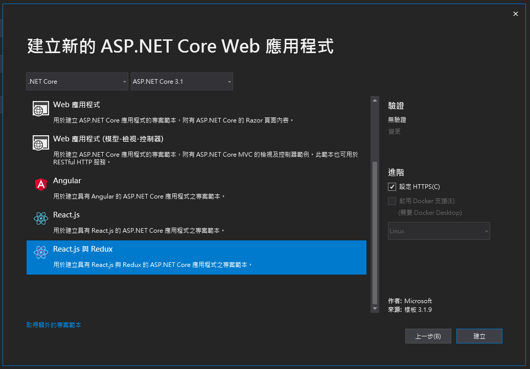Select the React.js template title
Viewport: 530px width, 369px height.
tap(66, 215)
